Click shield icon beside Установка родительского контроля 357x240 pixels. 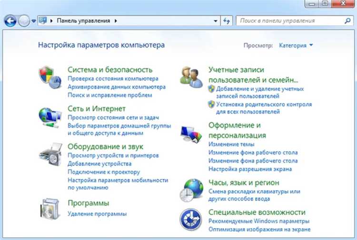click(x=211, y=105)
